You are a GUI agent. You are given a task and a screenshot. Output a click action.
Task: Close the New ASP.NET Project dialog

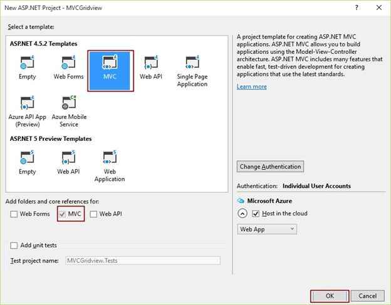pos(379,8)
